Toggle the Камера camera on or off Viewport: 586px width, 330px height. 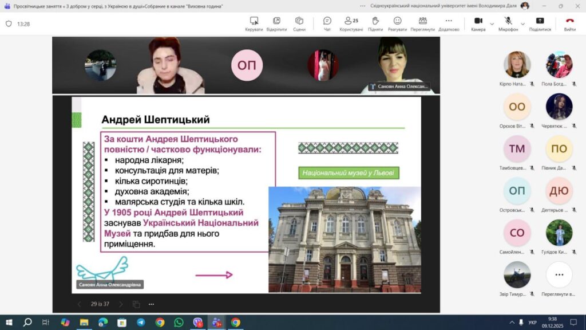coord(478,23)
